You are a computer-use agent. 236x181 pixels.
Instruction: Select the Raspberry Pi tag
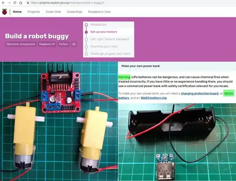(47, 44)
